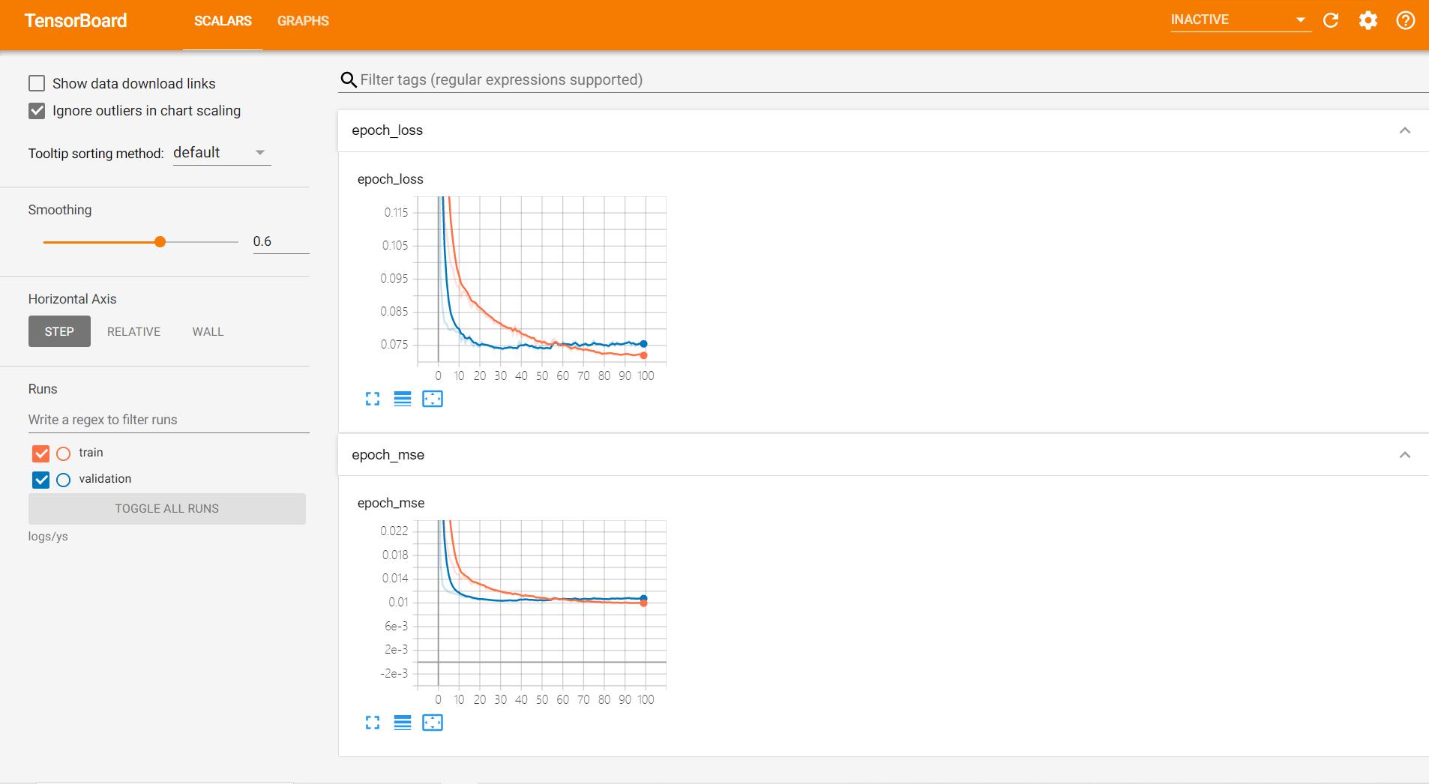This screenshot has height=784, width=1429.
Task: Open the INACTIVE plugins dropdown
Action: pos(1241,20)
